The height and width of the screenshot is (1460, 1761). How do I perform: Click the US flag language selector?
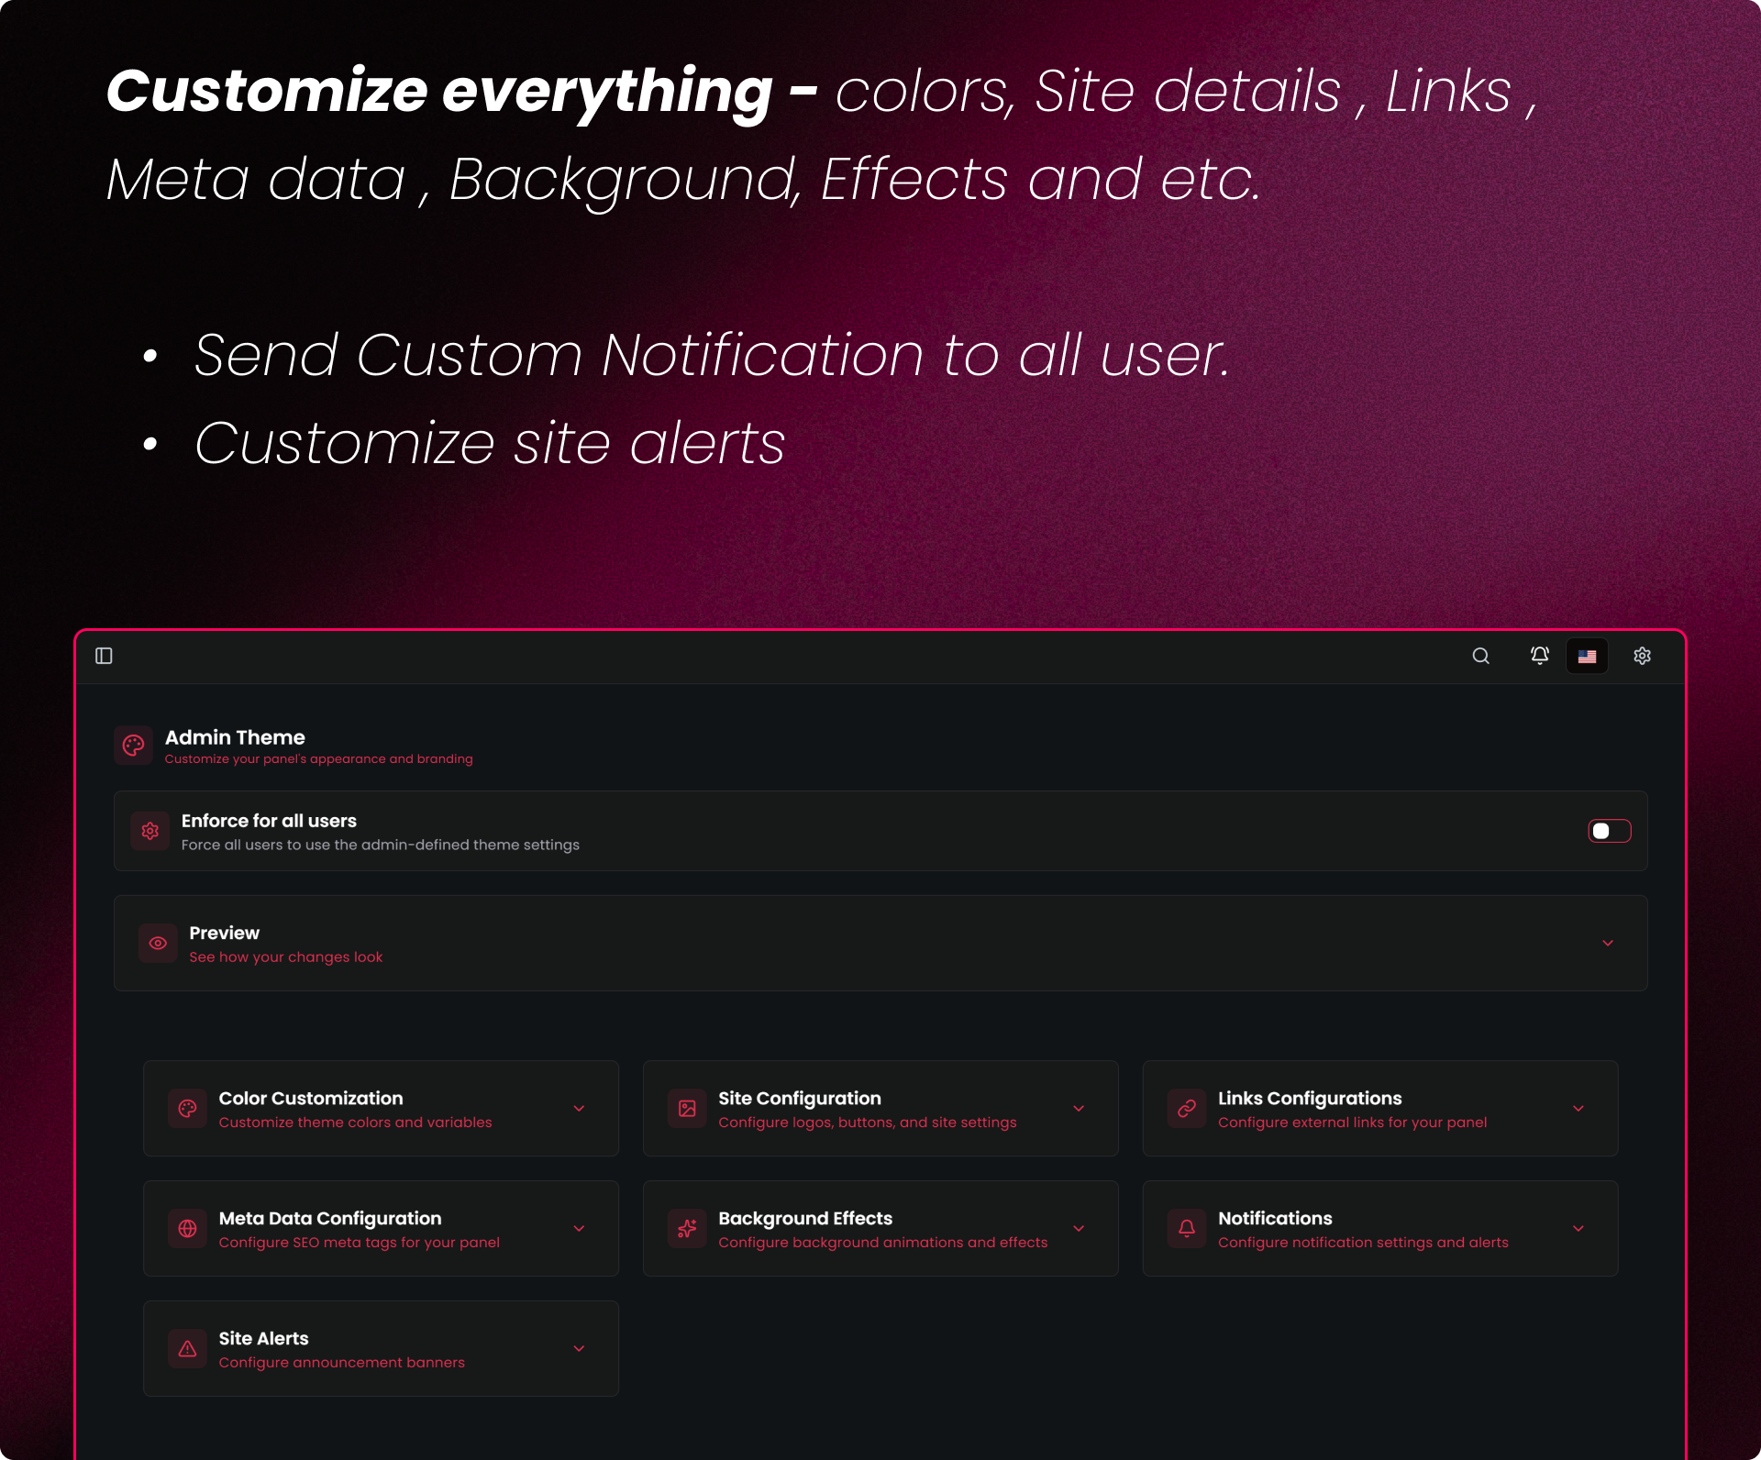pyautogui.click(x=1587, y=656)
